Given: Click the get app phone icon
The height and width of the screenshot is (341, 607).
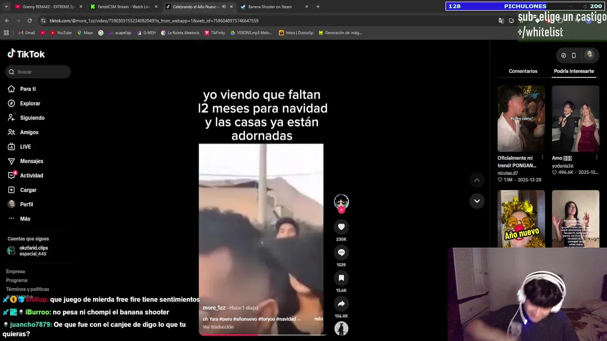Looking at the screenshot, I should click(x=574, y=55).
